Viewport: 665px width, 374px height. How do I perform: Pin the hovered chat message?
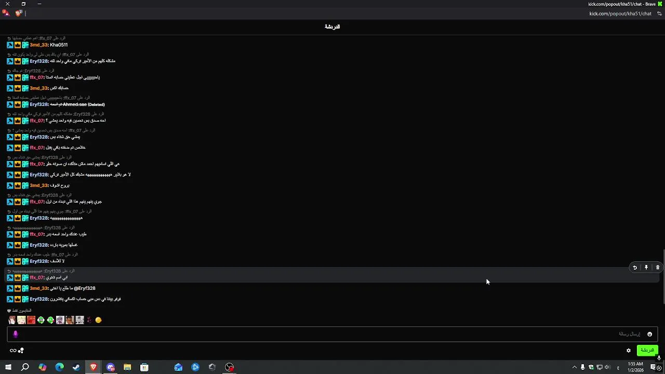[x=646, y=268]
